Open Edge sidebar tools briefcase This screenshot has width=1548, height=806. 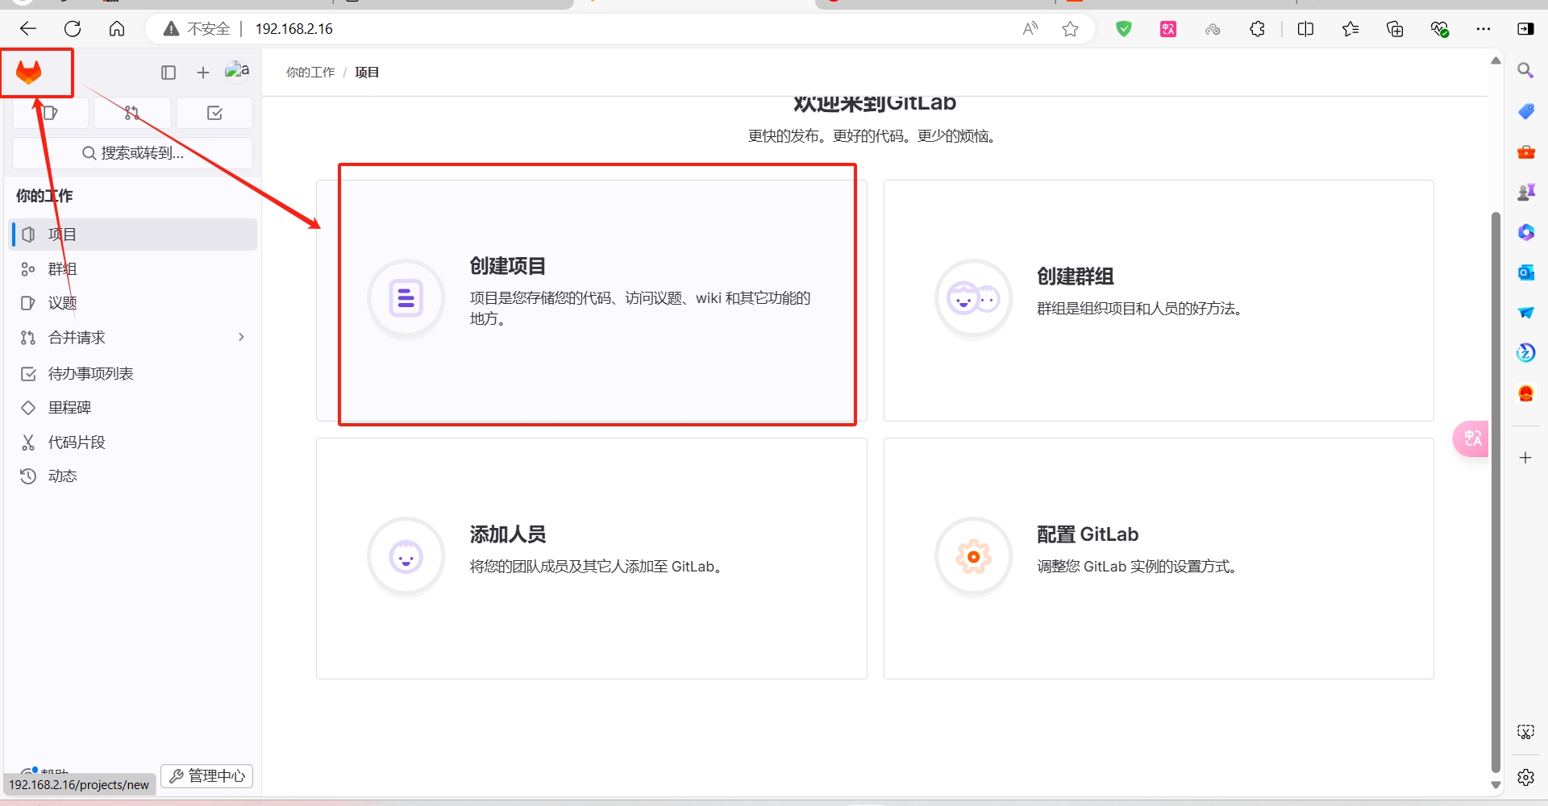[1525, 152]
